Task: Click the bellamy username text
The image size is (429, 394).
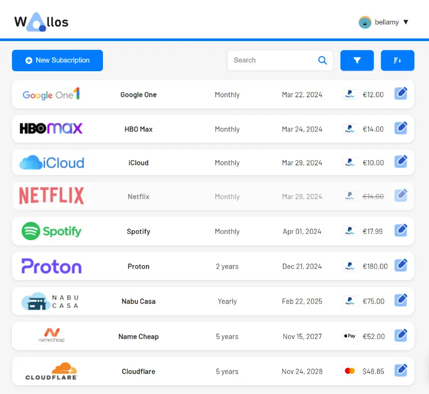Action: [386, 22]
